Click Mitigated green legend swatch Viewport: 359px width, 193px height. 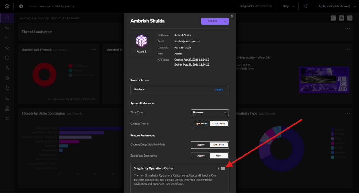[x=70, y=70]
